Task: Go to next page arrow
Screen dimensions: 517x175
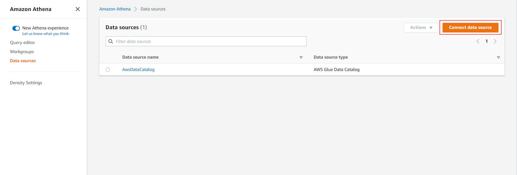Action: (495, 41)
